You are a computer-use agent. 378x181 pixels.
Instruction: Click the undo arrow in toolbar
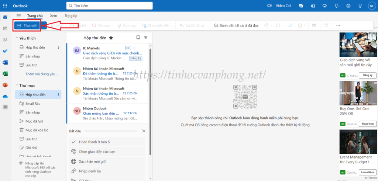click(326, 25)
